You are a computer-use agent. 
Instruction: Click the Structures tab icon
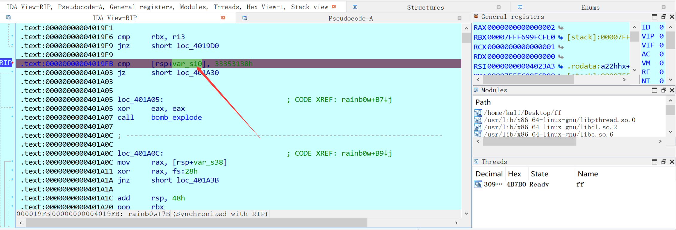point(355,7)
